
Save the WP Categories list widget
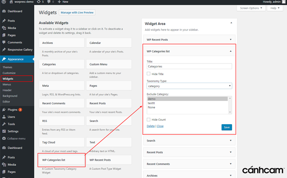click(226, 127)
